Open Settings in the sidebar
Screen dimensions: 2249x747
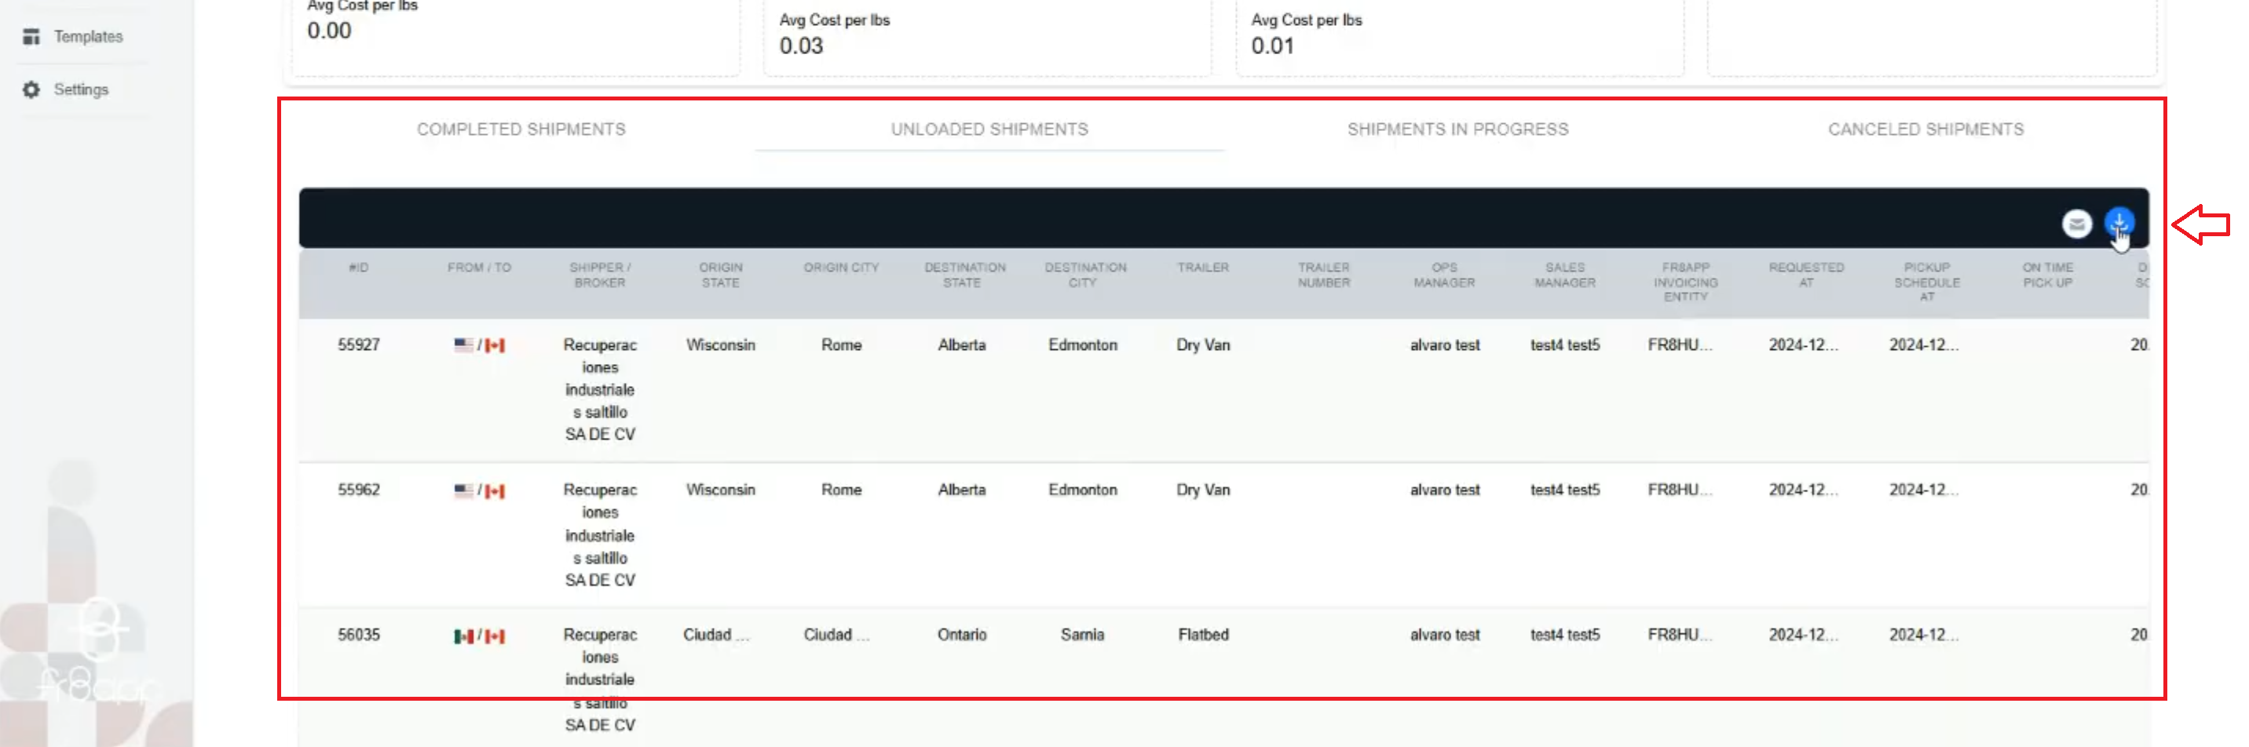pos(80,90)
